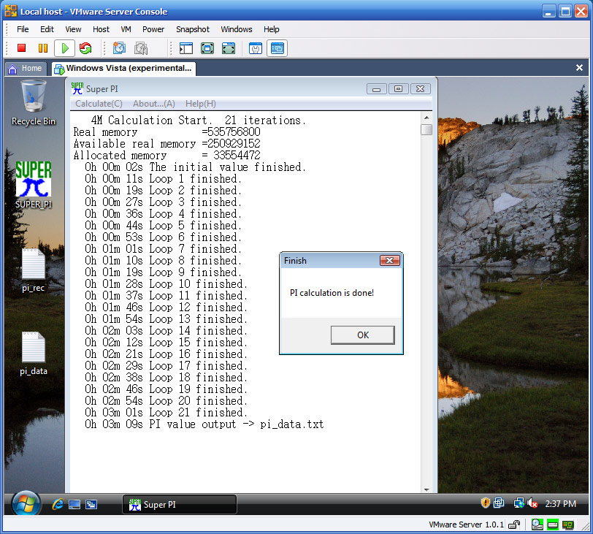Viewport: 593px width, 534px height.
Task: Open the Help menu in VMware console
Action: coord(271,29)
